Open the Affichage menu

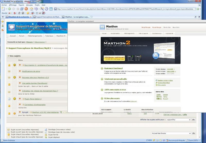coord(13,5)
